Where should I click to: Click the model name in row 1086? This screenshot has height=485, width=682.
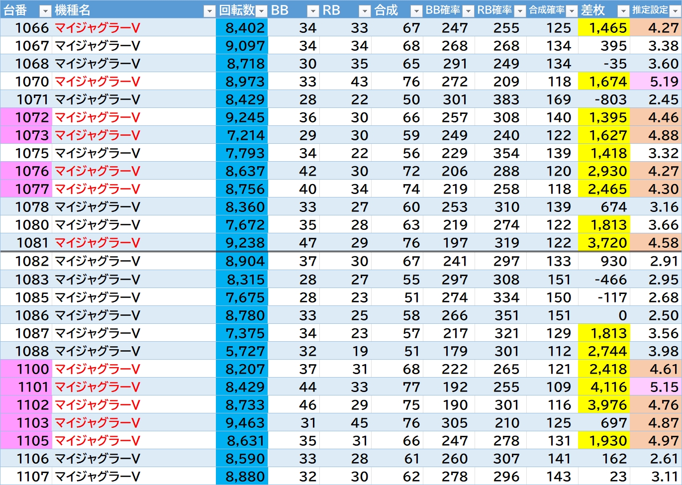97,315
